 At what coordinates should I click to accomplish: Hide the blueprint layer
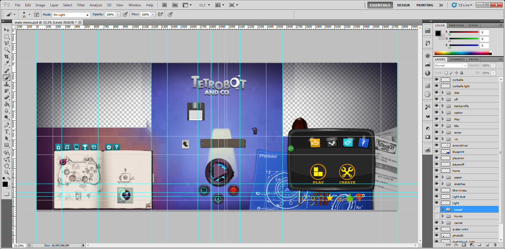click(436, 151)
